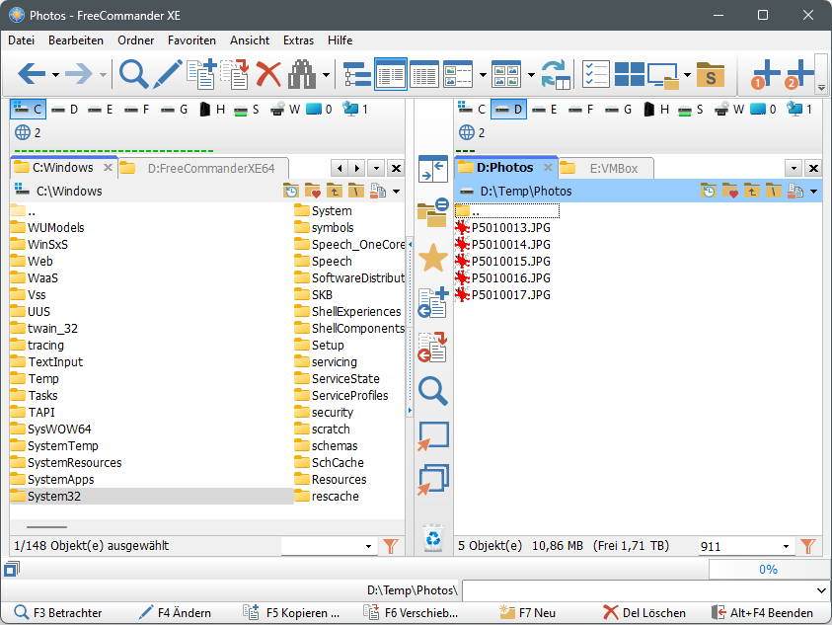Viewport: 832px width, 625px height.
Task: Open the recycle bin in middle splitter bar
Action: [x=432, y=538]
